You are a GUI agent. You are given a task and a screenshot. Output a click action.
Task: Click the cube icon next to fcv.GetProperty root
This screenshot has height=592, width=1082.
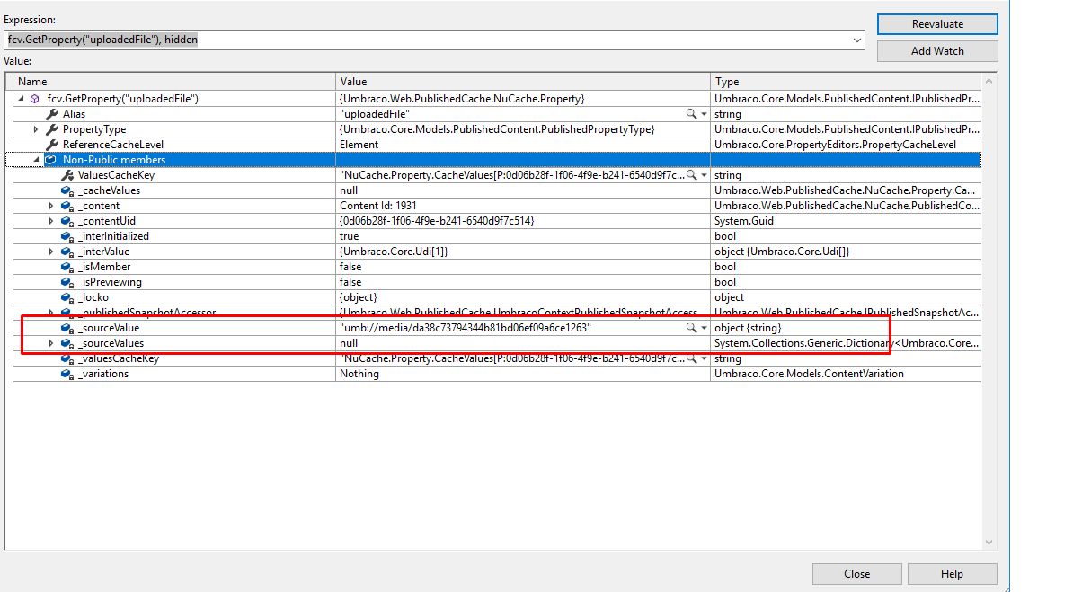[35, 99]
